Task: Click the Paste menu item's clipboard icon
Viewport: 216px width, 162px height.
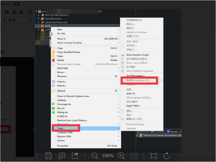Action: (53, 56)
